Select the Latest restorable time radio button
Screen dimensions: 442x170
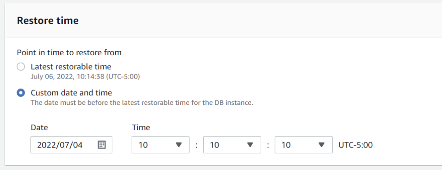[21, 67]
